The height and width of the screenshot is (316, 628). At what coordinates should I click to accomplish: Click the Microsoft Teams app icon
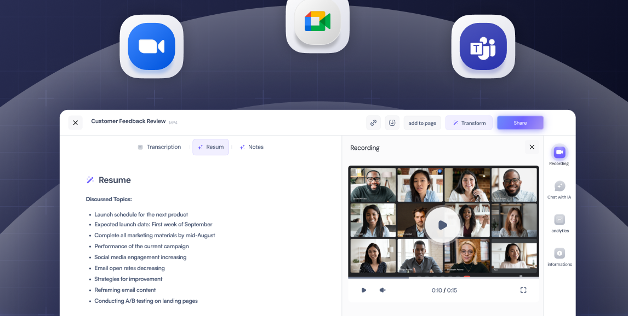tap(483, 46)
